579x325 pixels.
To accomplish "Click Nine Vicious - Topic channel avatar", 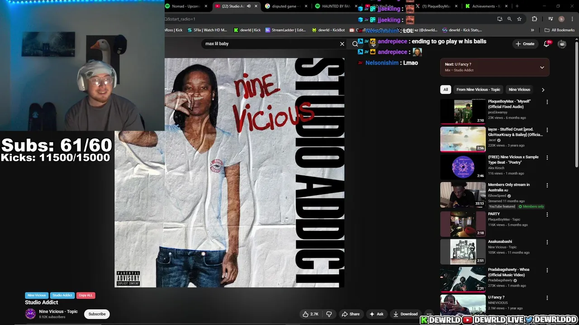I will (x=30, y=314).
